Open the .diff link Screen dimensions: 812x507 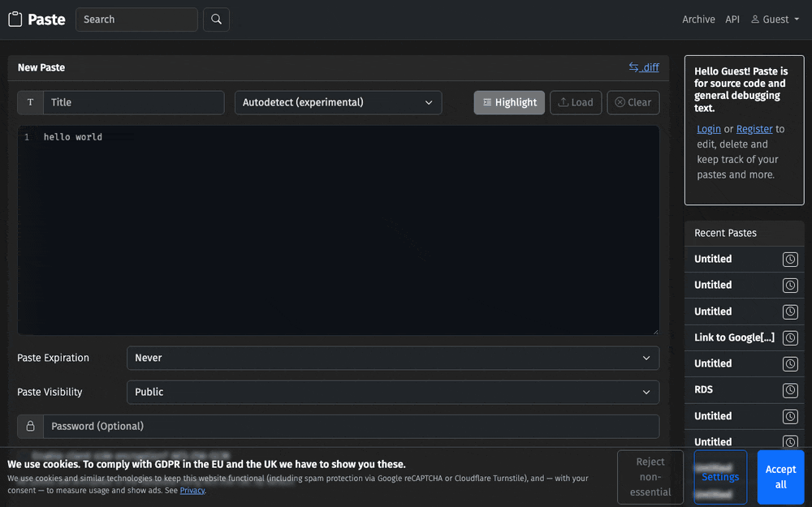click(x=644, y=67)
